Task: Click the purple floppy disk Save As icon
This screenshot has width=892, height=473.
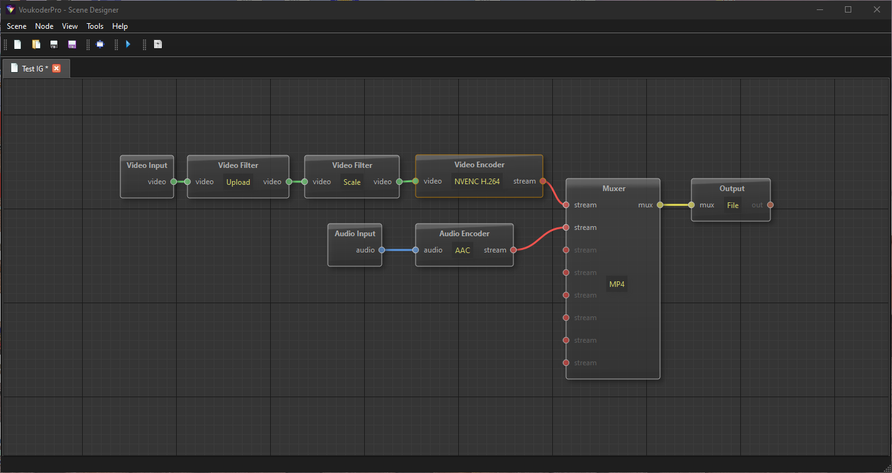Action: (72, 44)
